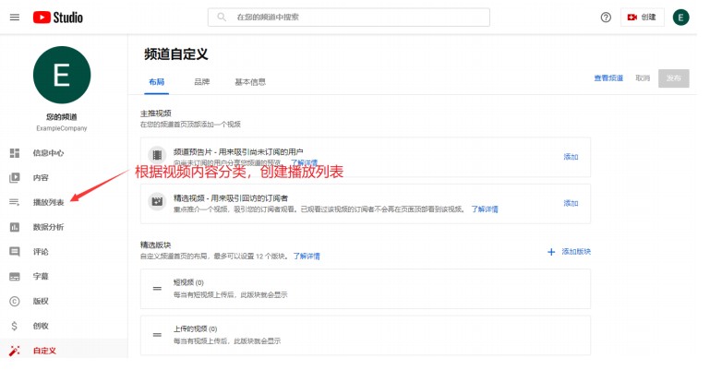
Task: Click the 评论 comments icon
Action: click(x=15, y=252)
